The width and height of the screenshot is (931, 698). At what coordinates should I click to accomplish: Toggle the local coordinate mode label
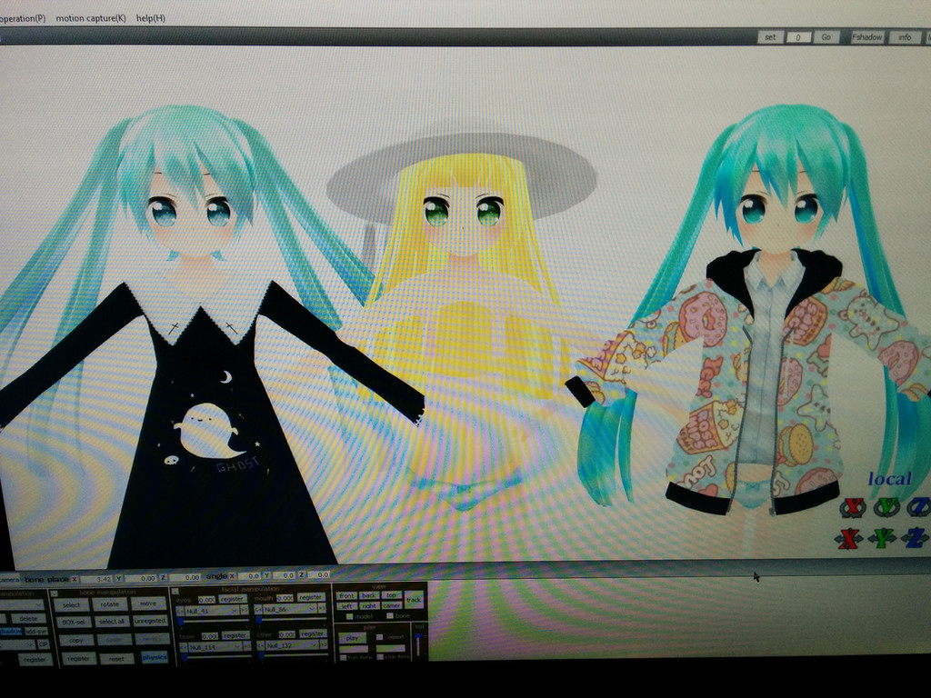[889, 479]
